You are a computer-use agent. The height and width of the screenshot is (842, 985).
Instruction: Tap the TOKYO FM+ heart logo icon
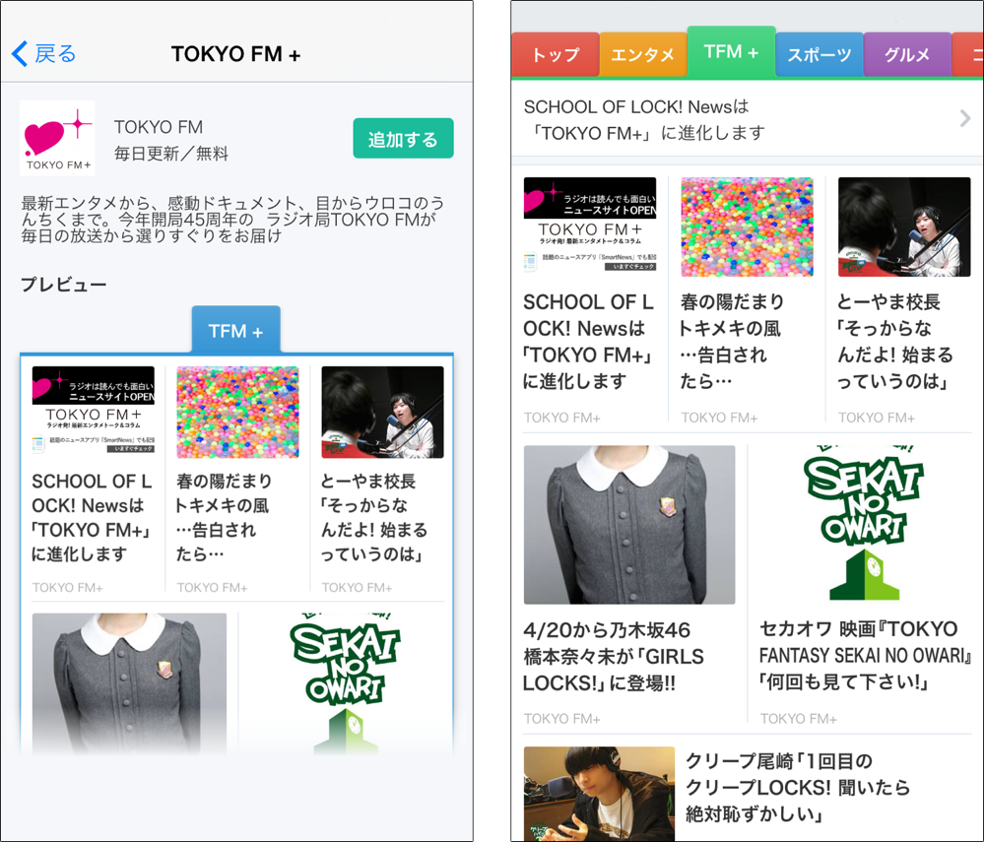pos(58,138)
